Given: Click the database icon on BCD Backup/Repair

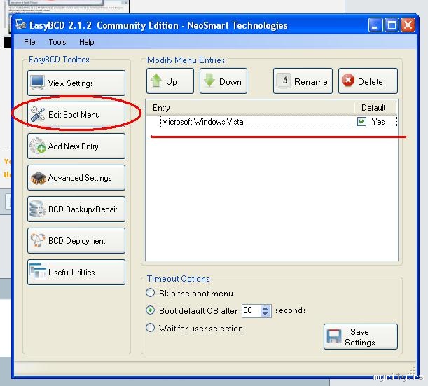Looking at the screenshot, I should (37, 209).
